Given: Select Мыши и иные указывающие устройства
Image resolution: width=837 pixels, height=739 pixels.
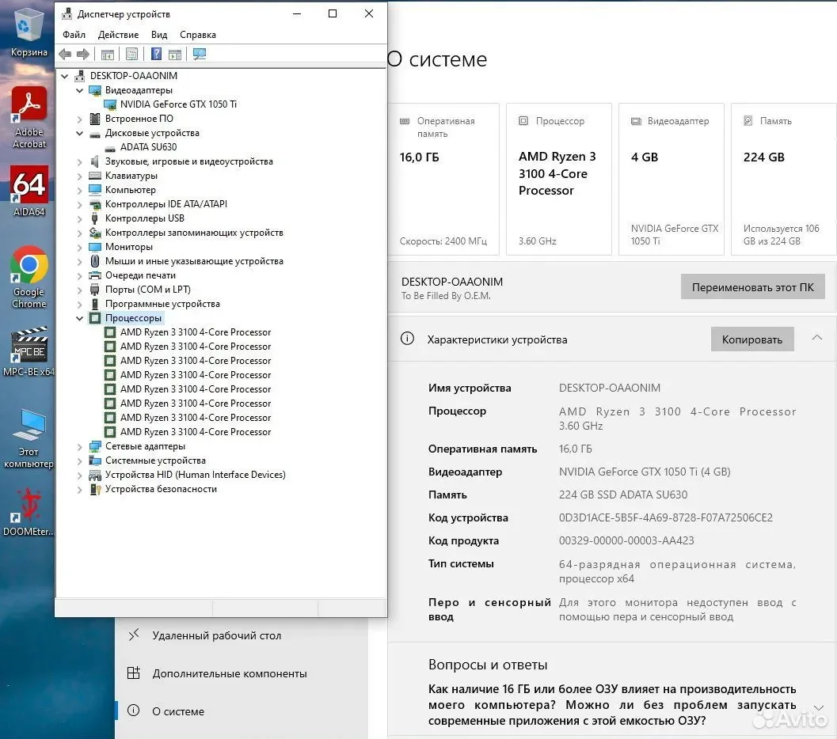Looking at the screenshot, I should click(194, 261).
